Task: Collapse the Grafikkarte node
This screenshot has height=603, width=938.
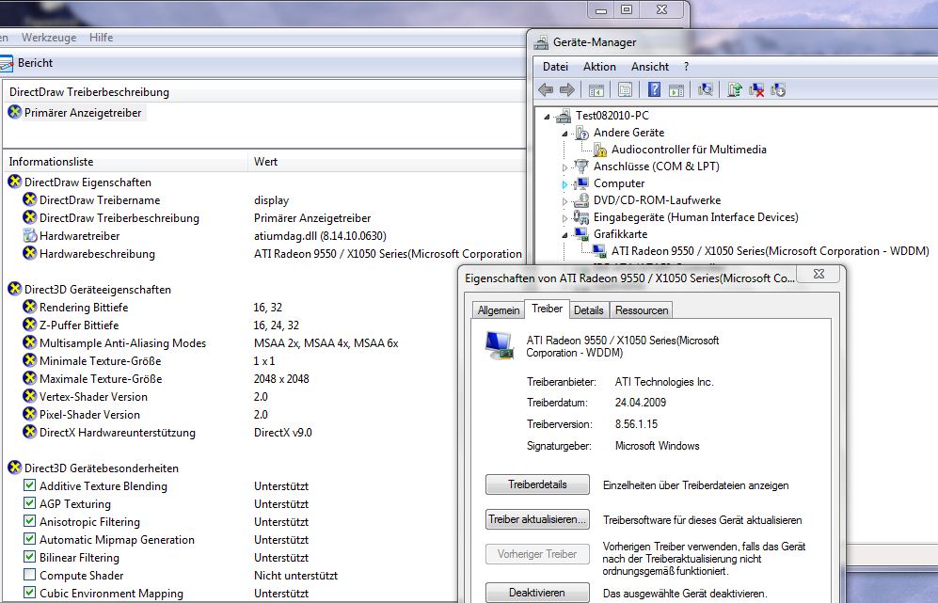Action: click(x=564, y=235)
